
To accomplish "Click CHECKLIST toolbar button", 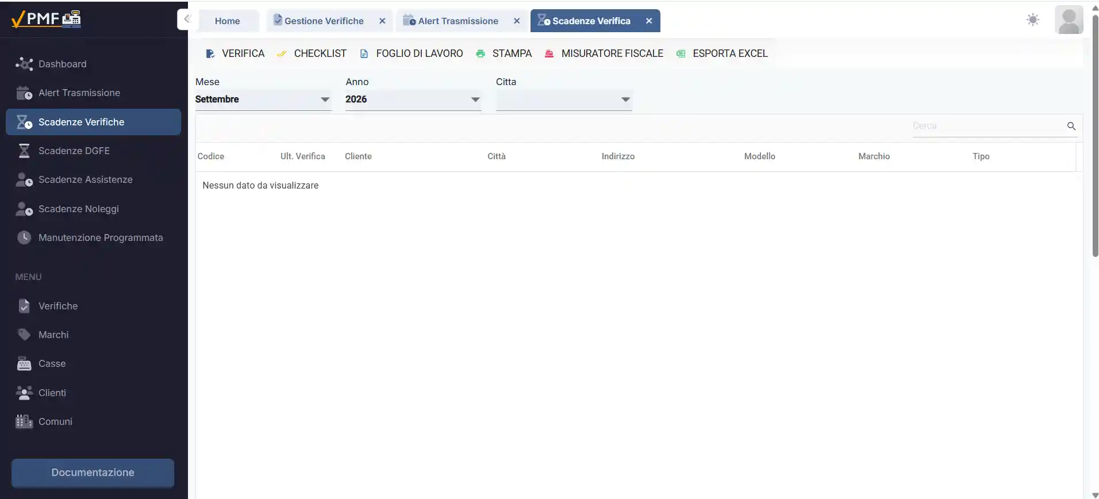I will (312, 53).
